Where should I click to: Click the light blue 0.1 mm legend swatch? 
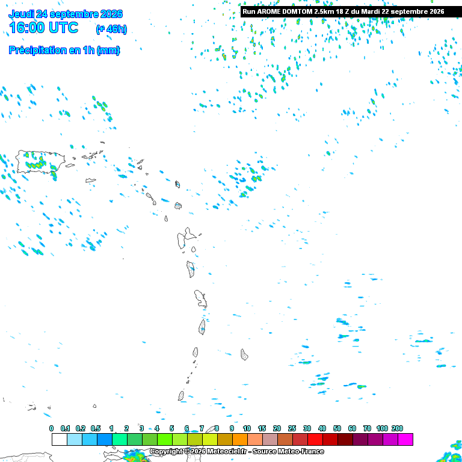pos(75,439)
